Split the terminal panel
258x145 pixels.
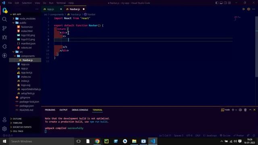pos(240,110)
